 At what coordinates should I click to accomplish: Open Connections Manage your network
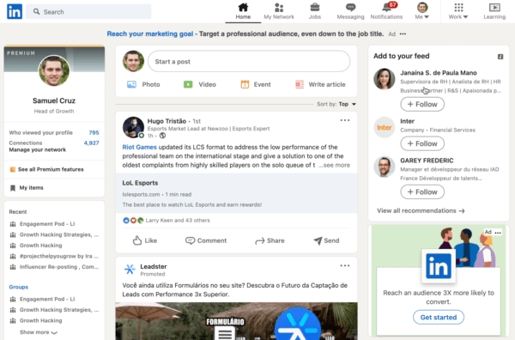tap(54, 146)
